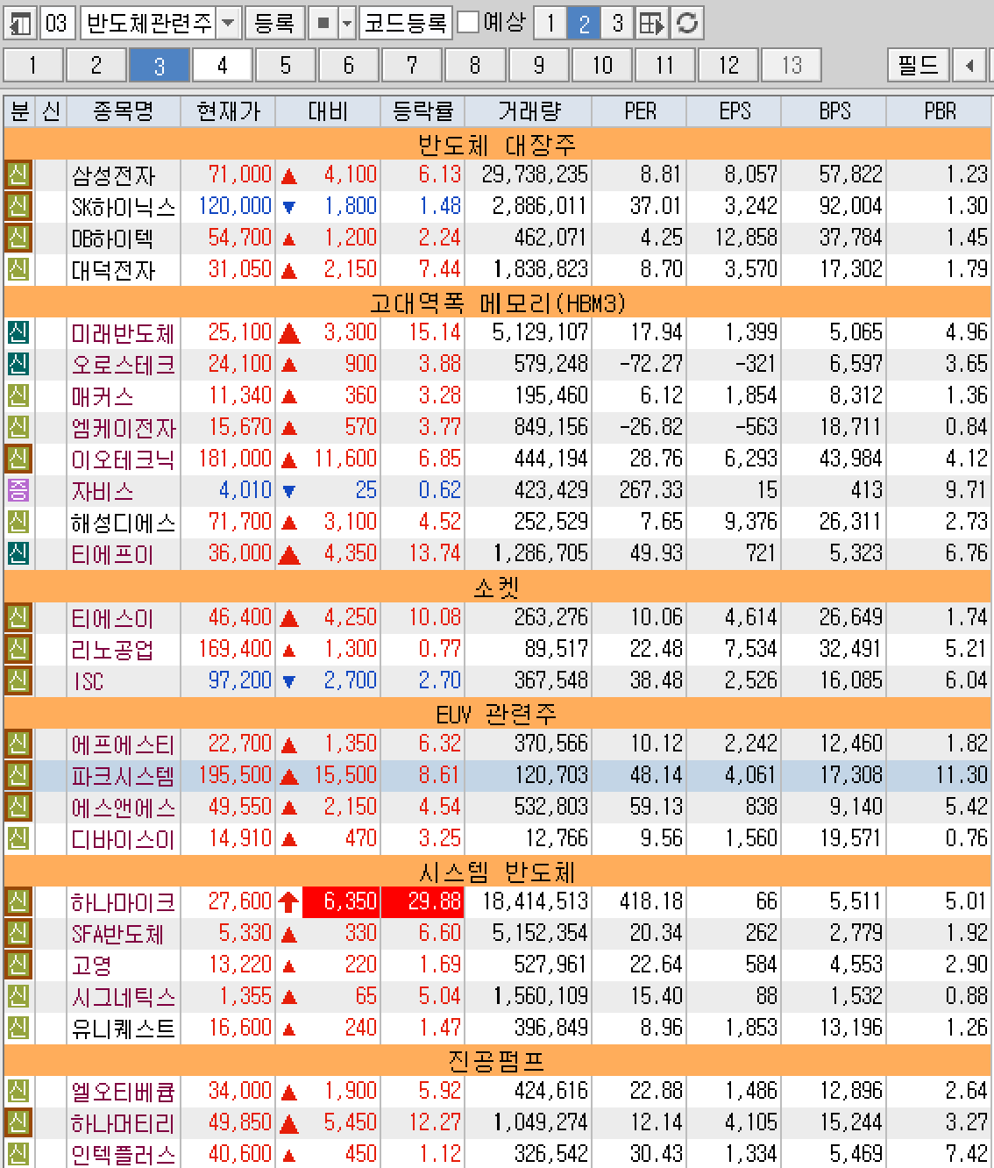This screenshot has width=994, height=1168.
Task: Select the SK하이닉스 stock name
Action: click(x=124, y=207)
